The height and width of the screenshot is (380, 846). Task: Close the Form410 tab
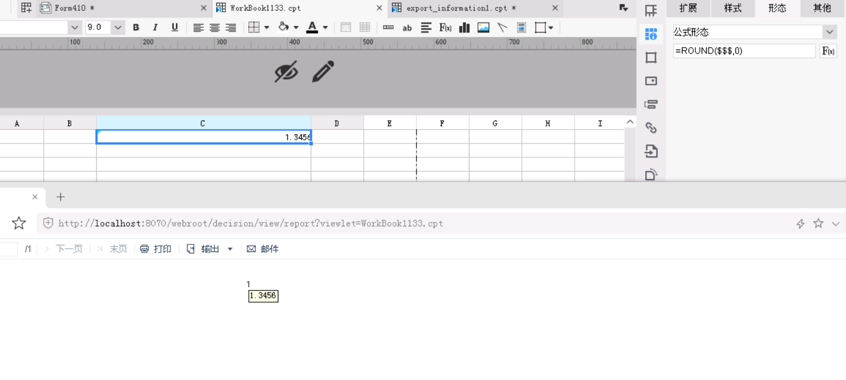pyautogui.click(x=203, y=8)
